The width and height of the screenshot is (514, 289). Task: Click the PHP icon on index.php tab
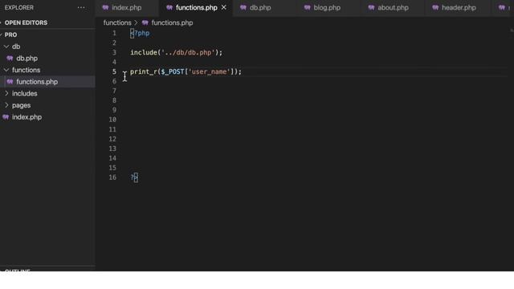105,7
